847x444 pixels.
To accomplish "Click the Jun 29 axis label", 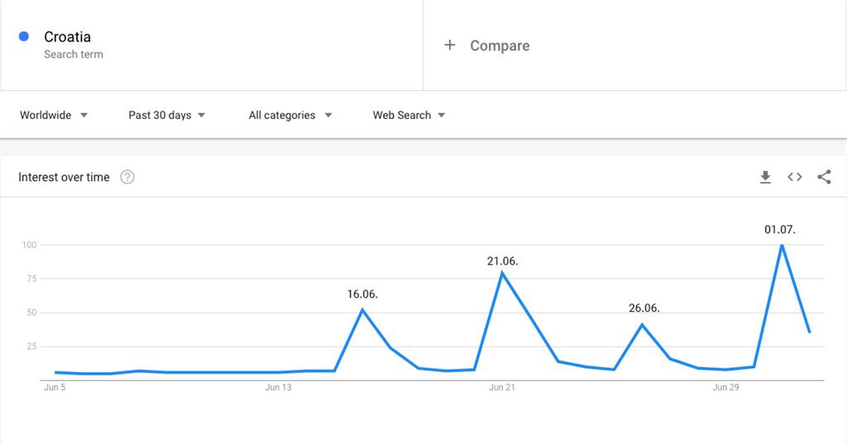I will point(725,387).
